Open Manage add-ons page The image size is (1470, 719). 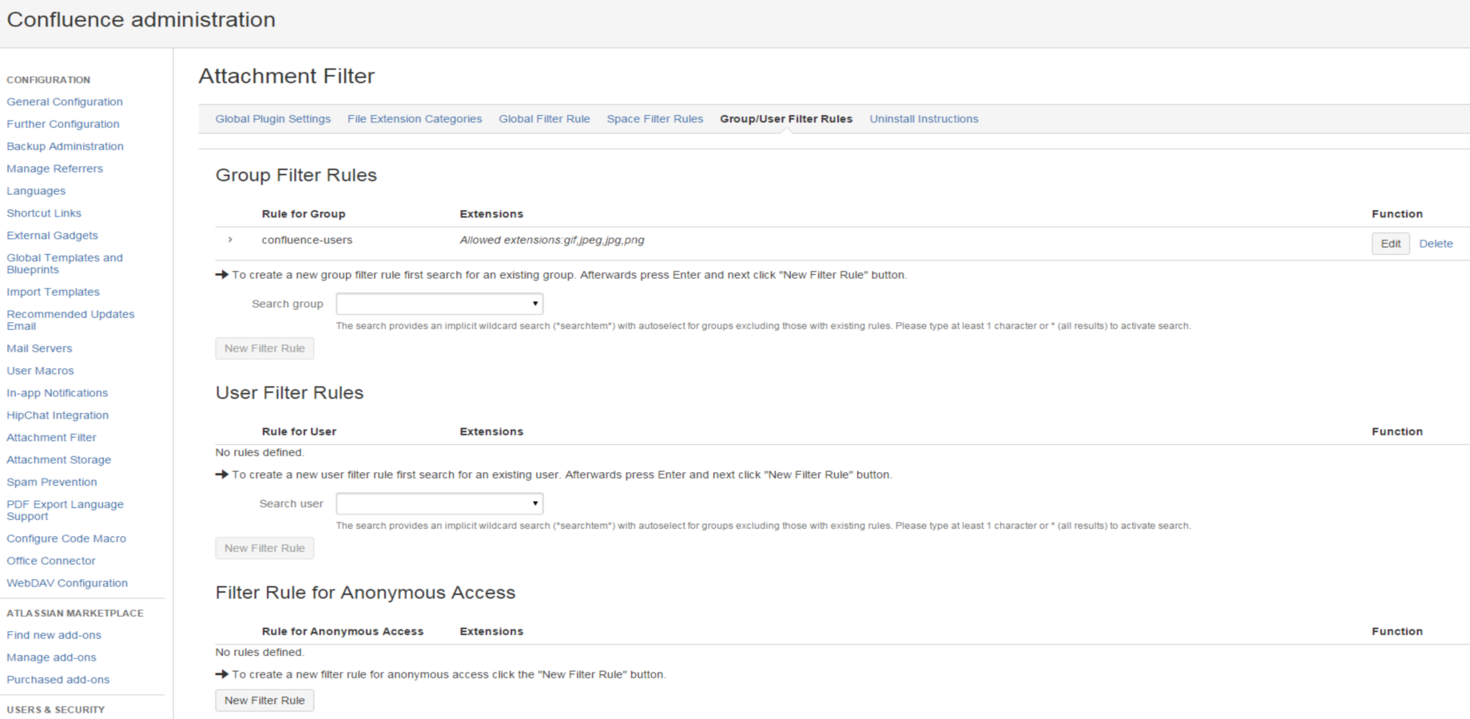(x=51, y=657)
